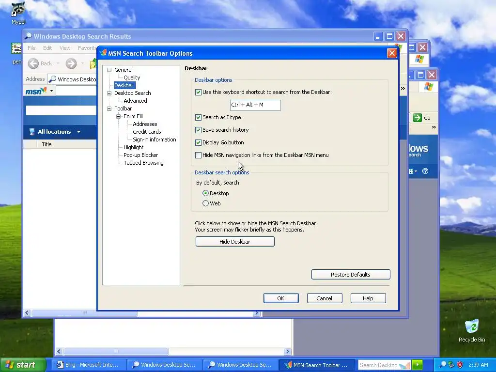
Task: Click the green Go arrow in rear window
Action: pos(418,118)
